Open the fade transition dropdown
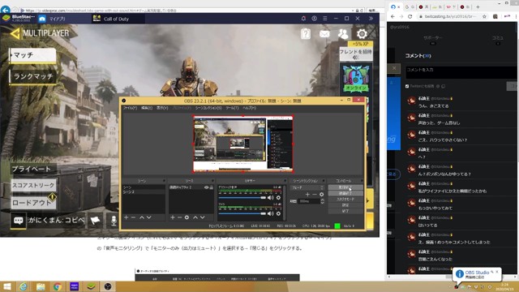Viewport: 519px width, 292px height. click(x=307, y=187)
